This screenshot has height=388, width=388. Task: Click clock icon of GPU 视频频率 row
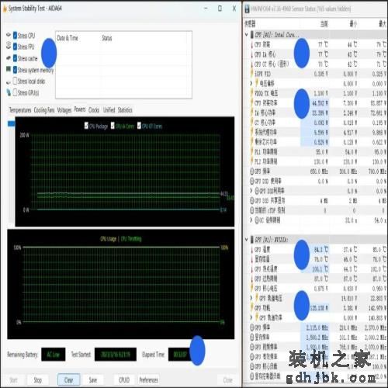[x=252, y=347]
